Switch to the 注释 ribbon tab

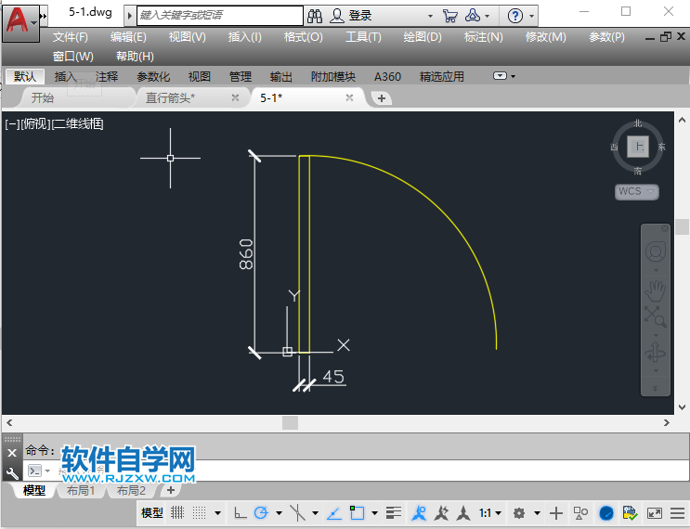[107, 77]
